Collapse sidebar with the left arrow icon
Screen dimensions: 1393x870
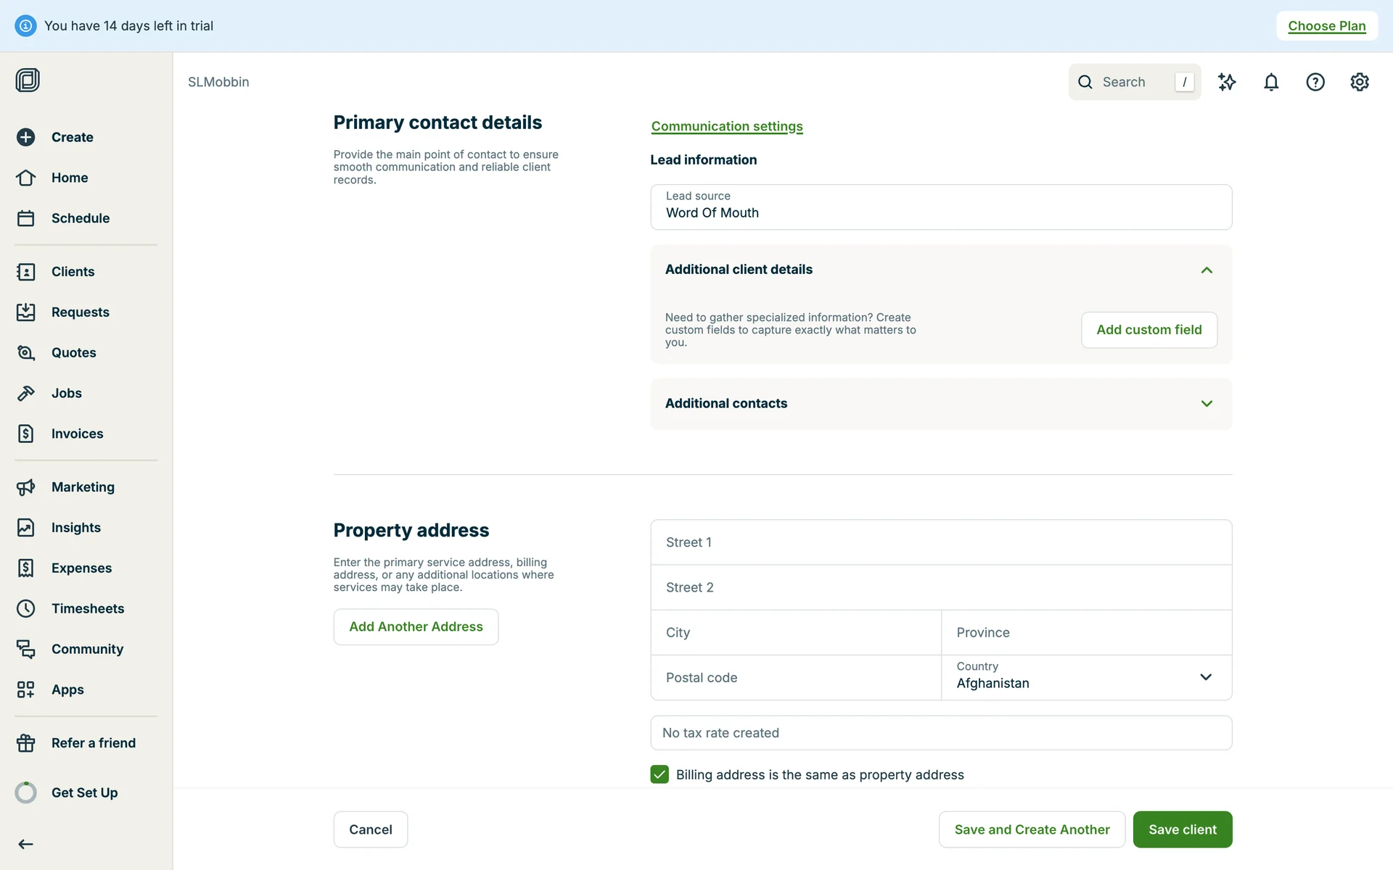26,844
